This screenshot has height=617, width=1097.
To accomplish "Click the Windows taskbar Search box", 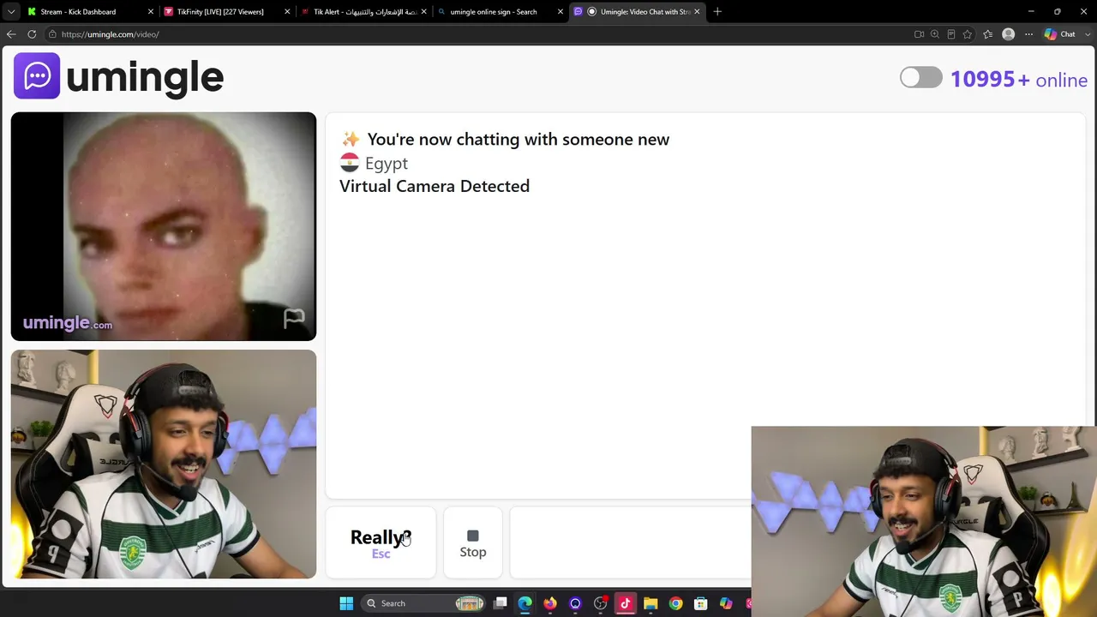I will click(x=425, y=603).
